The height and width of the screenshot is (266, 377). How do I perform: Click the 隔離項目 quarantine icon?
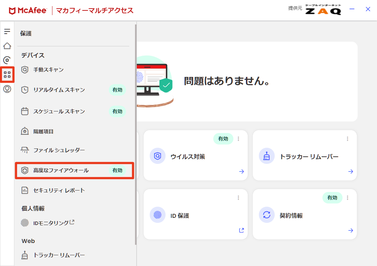(25, 131)
